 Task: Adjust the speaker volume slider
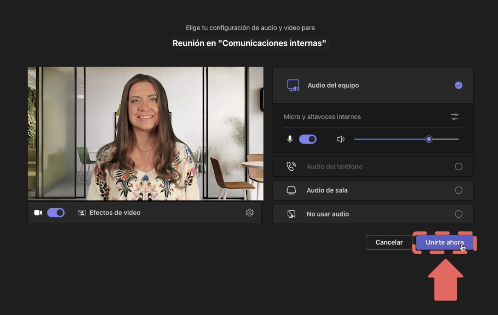429,139
